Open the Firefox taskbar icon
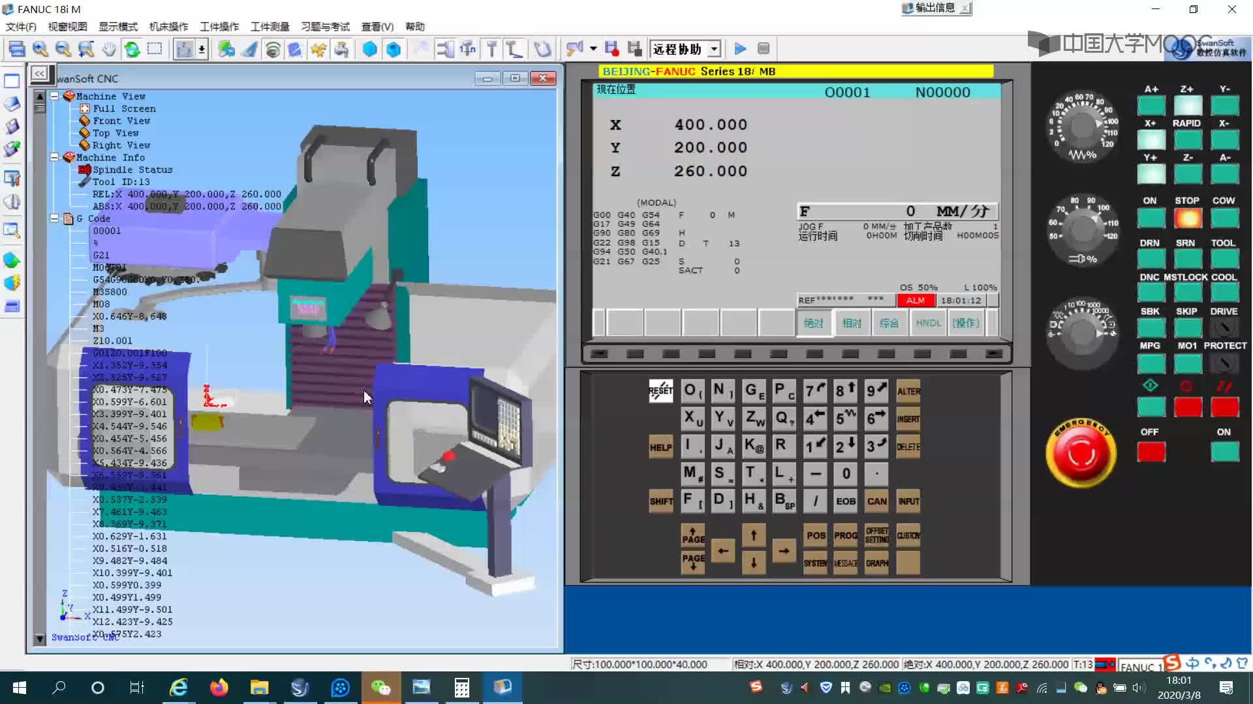This screenshot has height=704, width=1253. point(219,688)
